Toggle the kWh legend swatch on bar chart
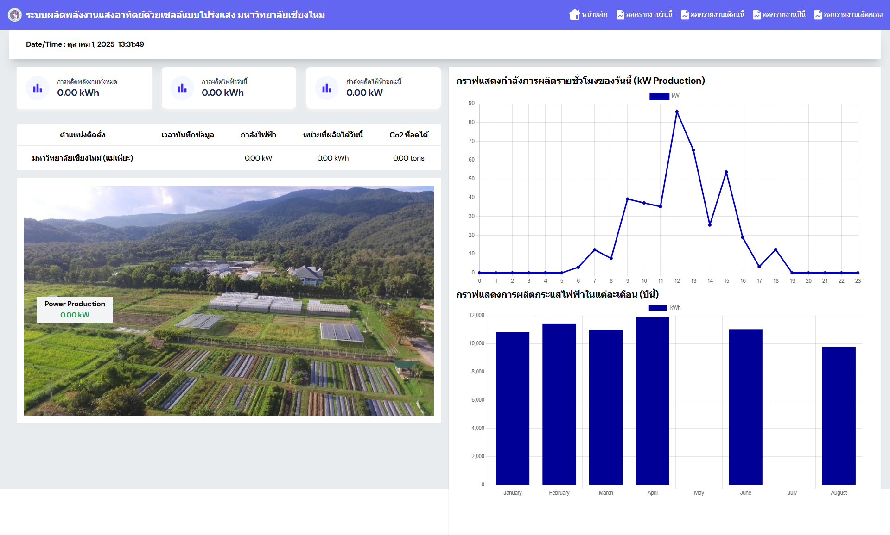The height and width of the screenshot is (535, 890). pos(658,308)
